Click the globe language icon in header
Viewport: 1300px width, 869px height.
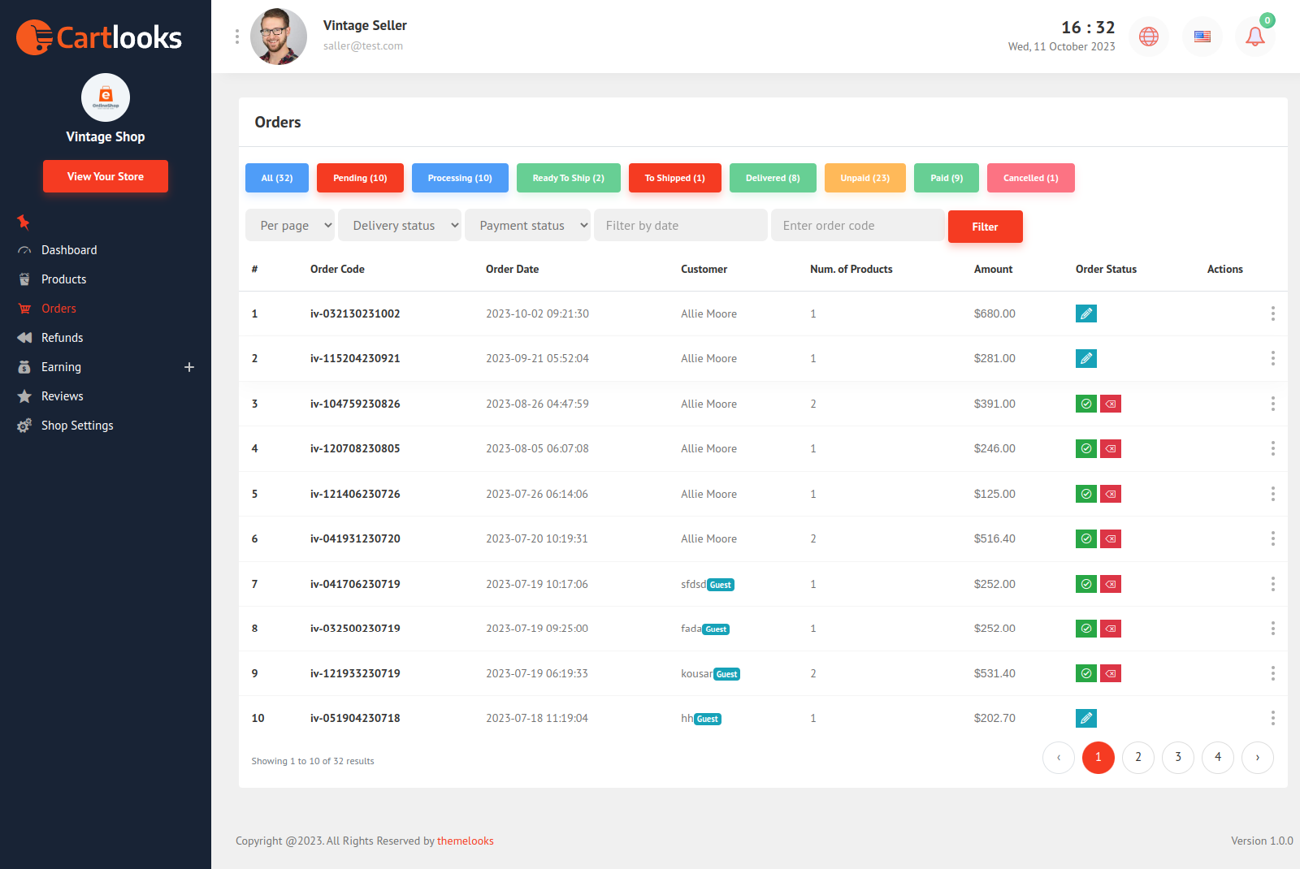[1149, 36]
